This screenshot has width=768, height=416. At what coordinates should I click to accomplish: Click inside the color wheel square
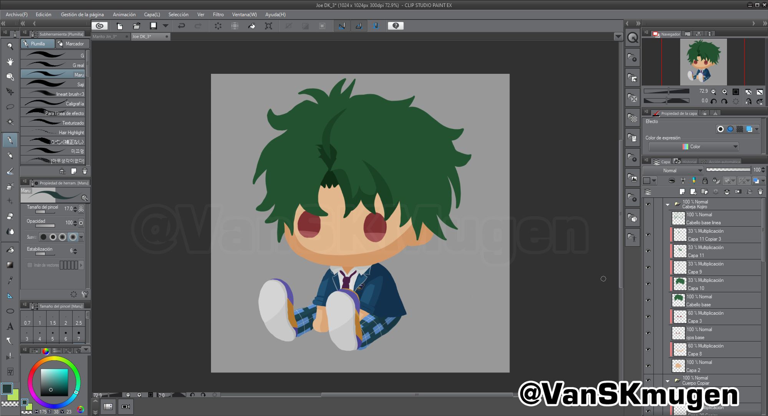tap(54, 383)
